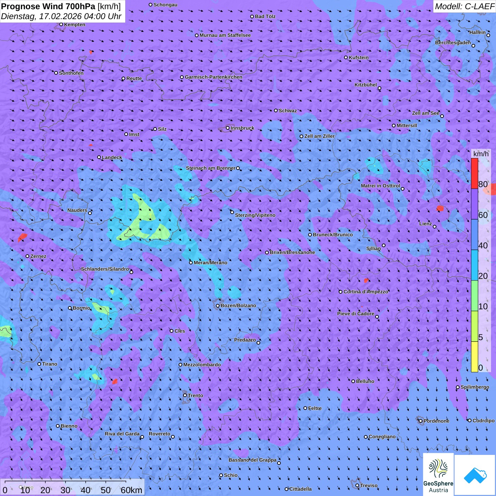Image resolution: width=496 pixels, height=496 pixels.
Task: Click the 'Modell: C-LAEF' label
Action: coord(464,6)
